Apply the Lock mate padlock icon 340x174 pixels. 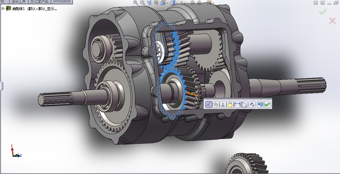(230, 105)
